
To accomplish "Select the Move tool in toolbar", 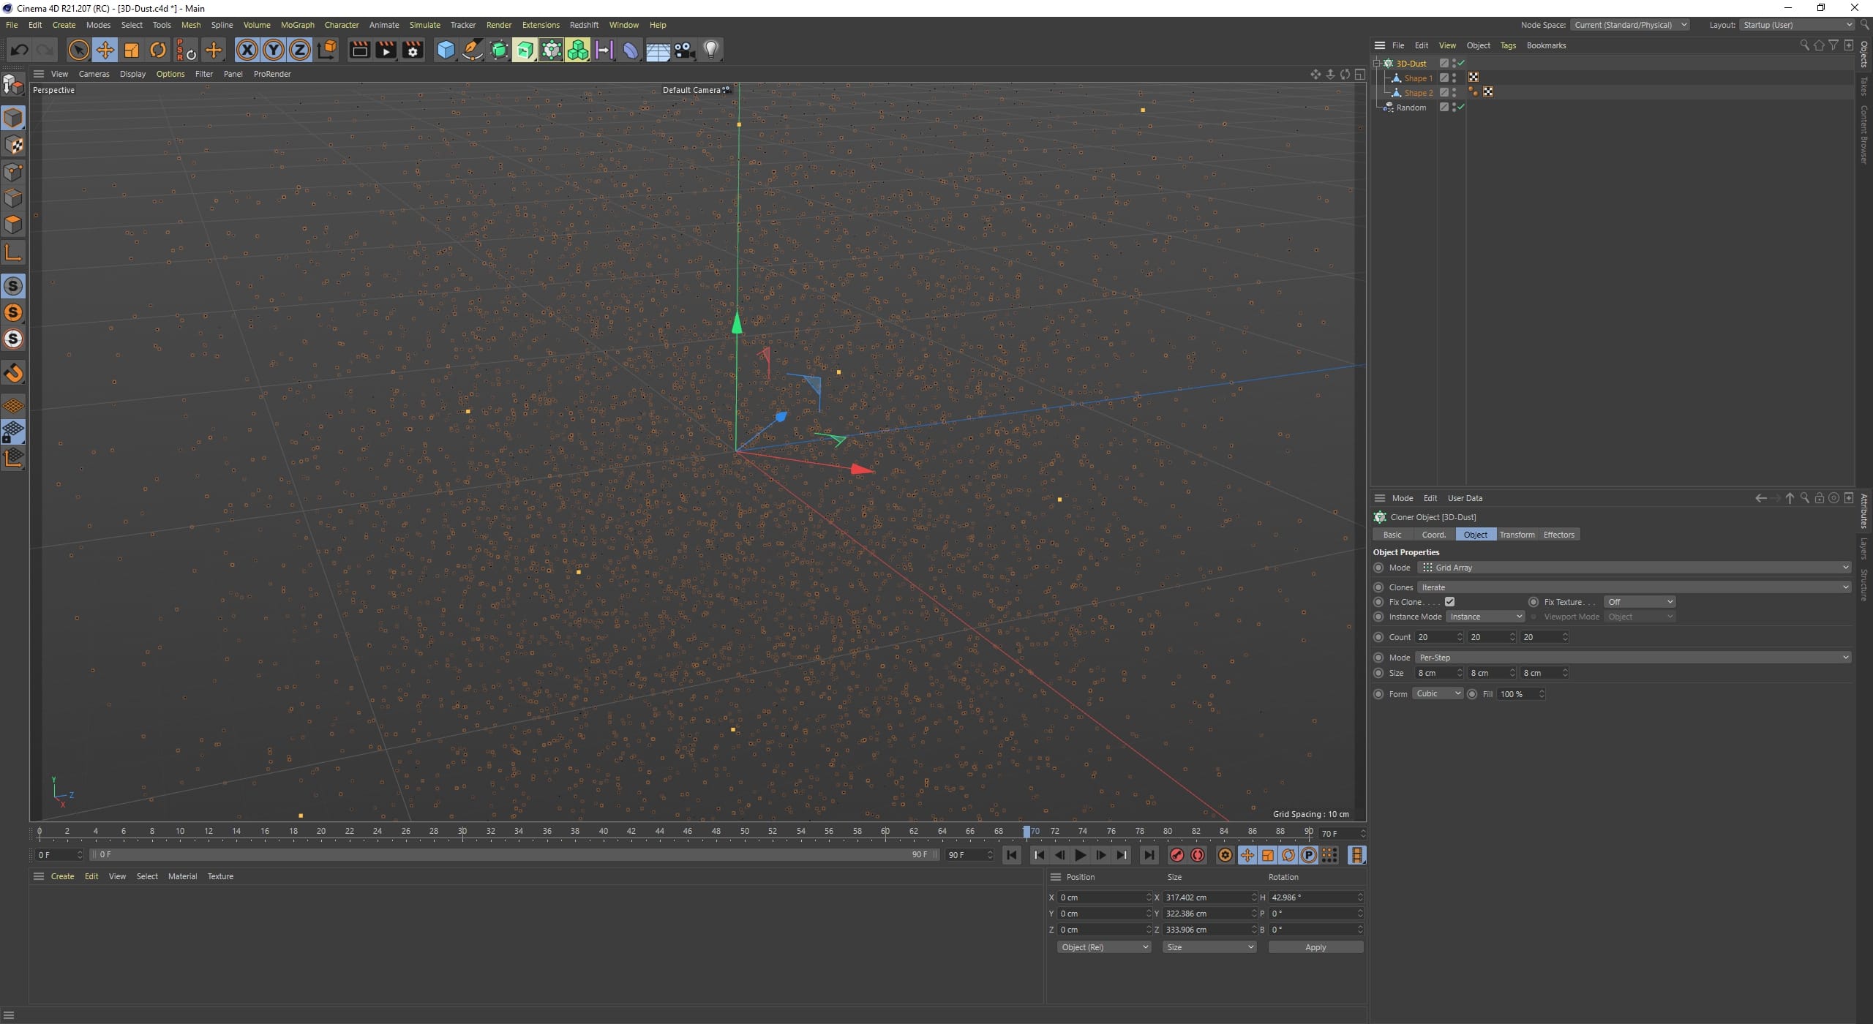I will (x=105, y=50).
